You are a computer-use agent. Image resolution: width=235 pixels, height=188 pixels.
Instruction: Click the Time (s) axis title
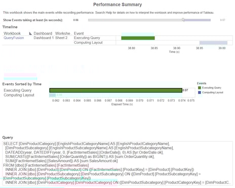pyautogui.click(x=174, y=52)
